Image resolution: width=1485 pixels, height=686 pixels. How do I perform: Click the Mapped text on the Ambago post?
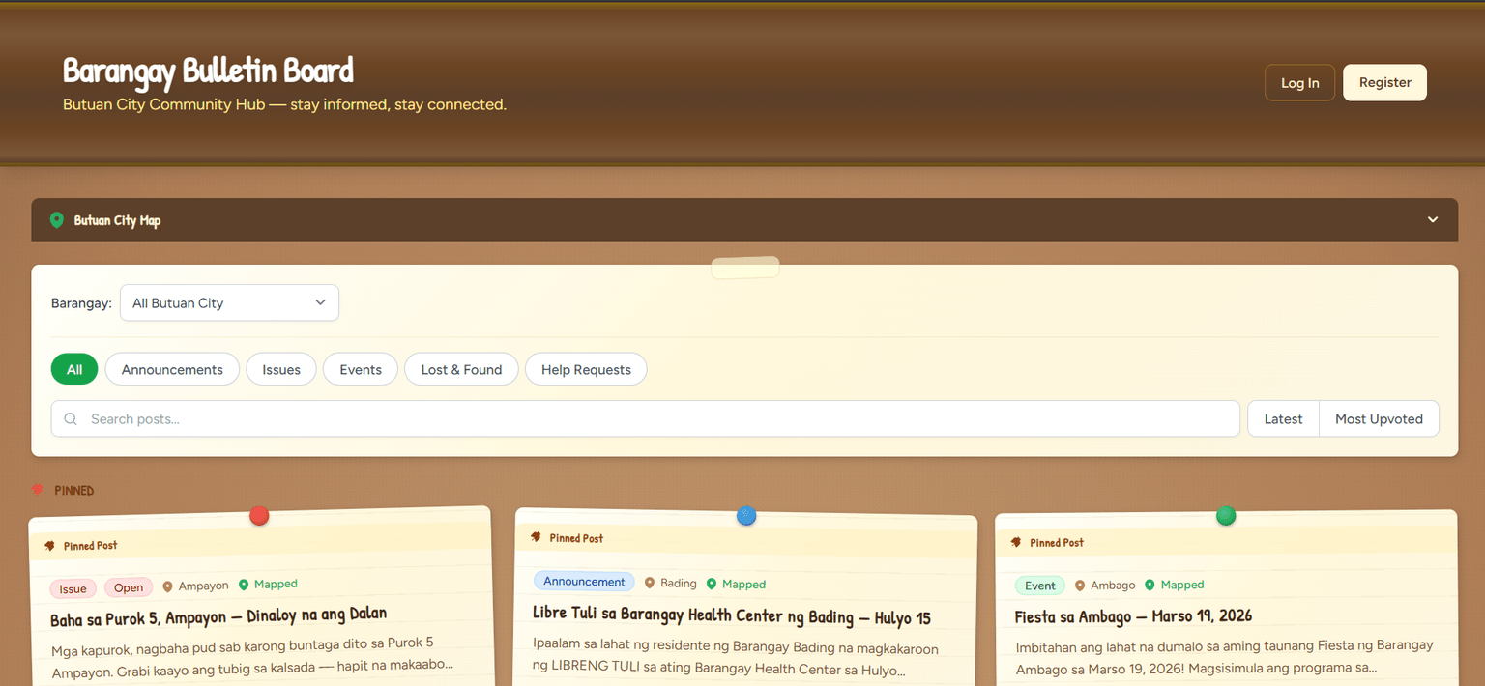point(1182,585)
